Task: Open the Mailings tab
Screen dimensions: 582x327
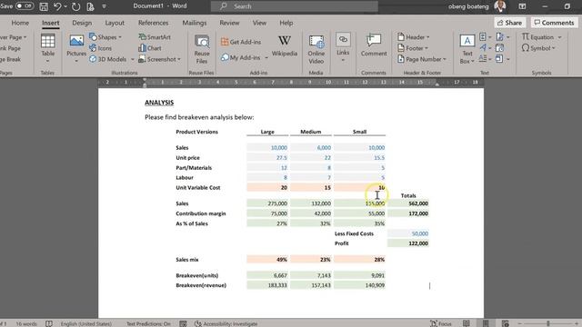Action: point(194,23)
